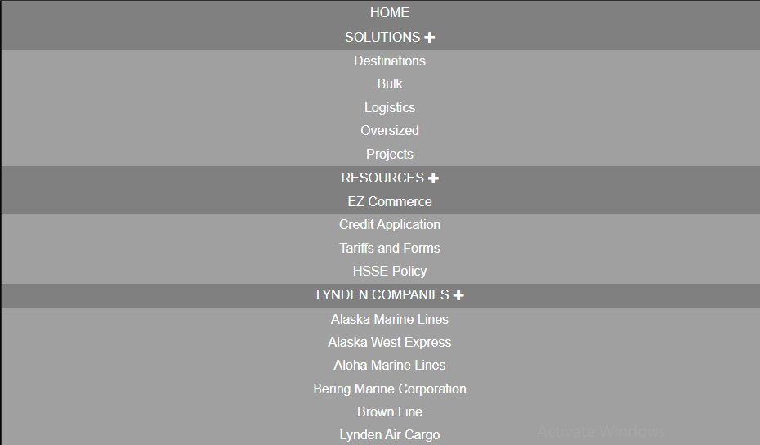Select Bering Marine Corporation link
This screenshot has width=760, height=445.
(390, 389)
